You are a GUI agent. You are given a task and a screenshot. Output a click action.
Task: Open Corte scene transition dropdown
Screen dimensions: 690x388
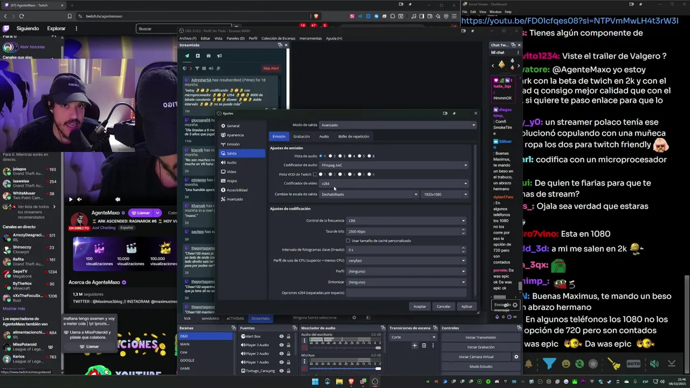pyautogui.click(x=412, y=337)
